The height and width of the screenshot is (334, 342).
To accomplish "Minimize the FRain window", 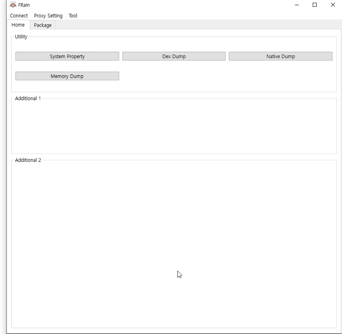I will pyautogui.click(x=296, y=5).
